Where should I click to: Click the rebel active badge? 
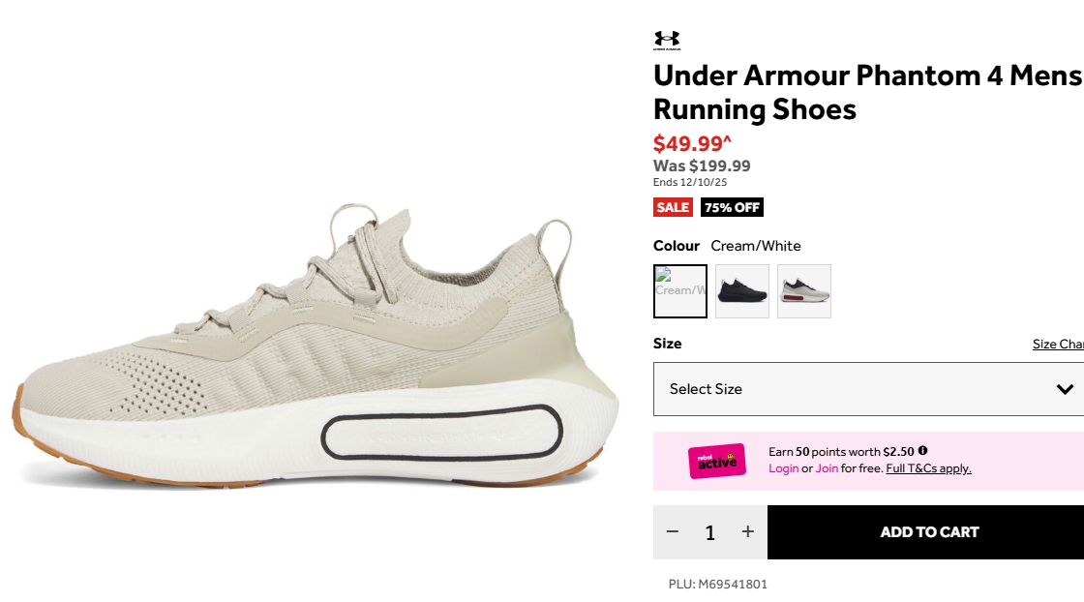pyautogui.click(x=717, y=461)
